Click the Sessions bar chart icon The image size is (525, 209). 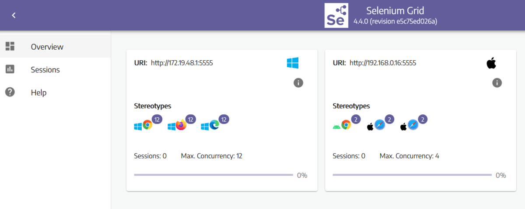tap(10, 69)
